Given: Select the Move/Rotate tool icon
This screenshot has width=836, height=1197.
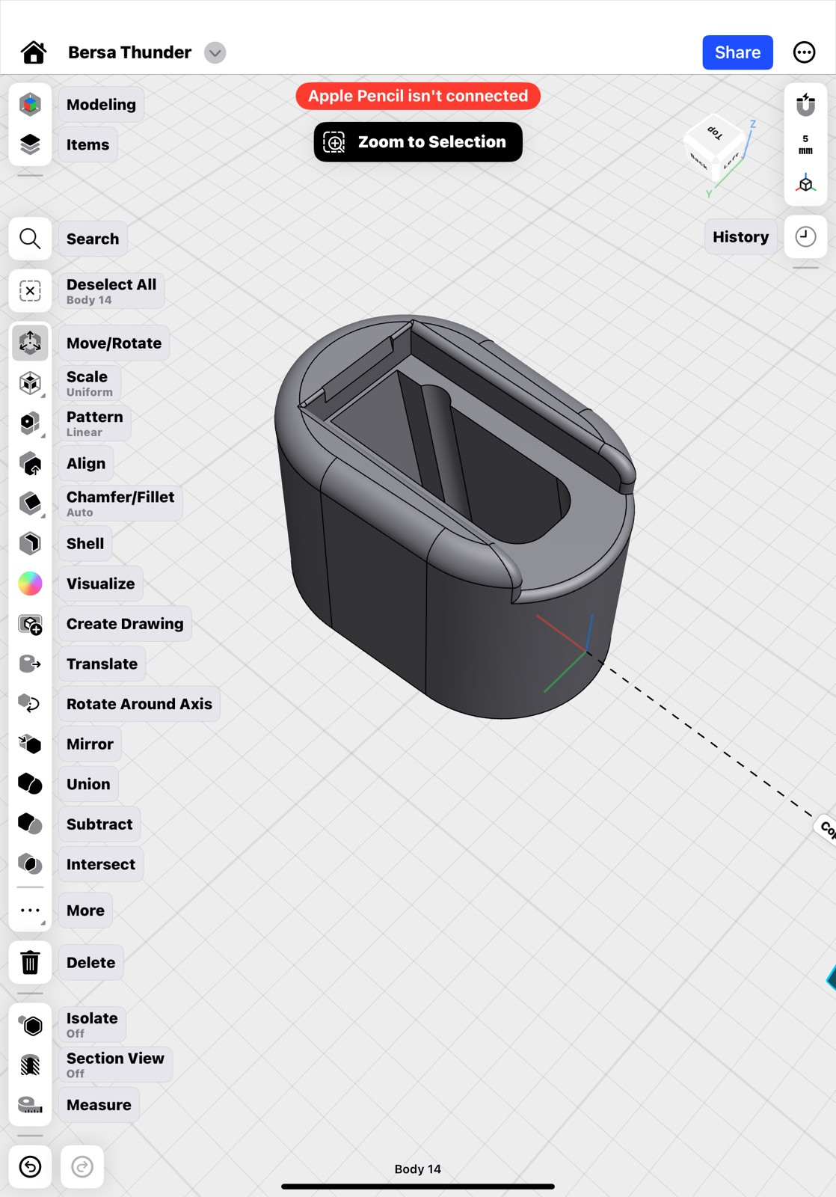Looking at the screenshot, I should [30, 343].
